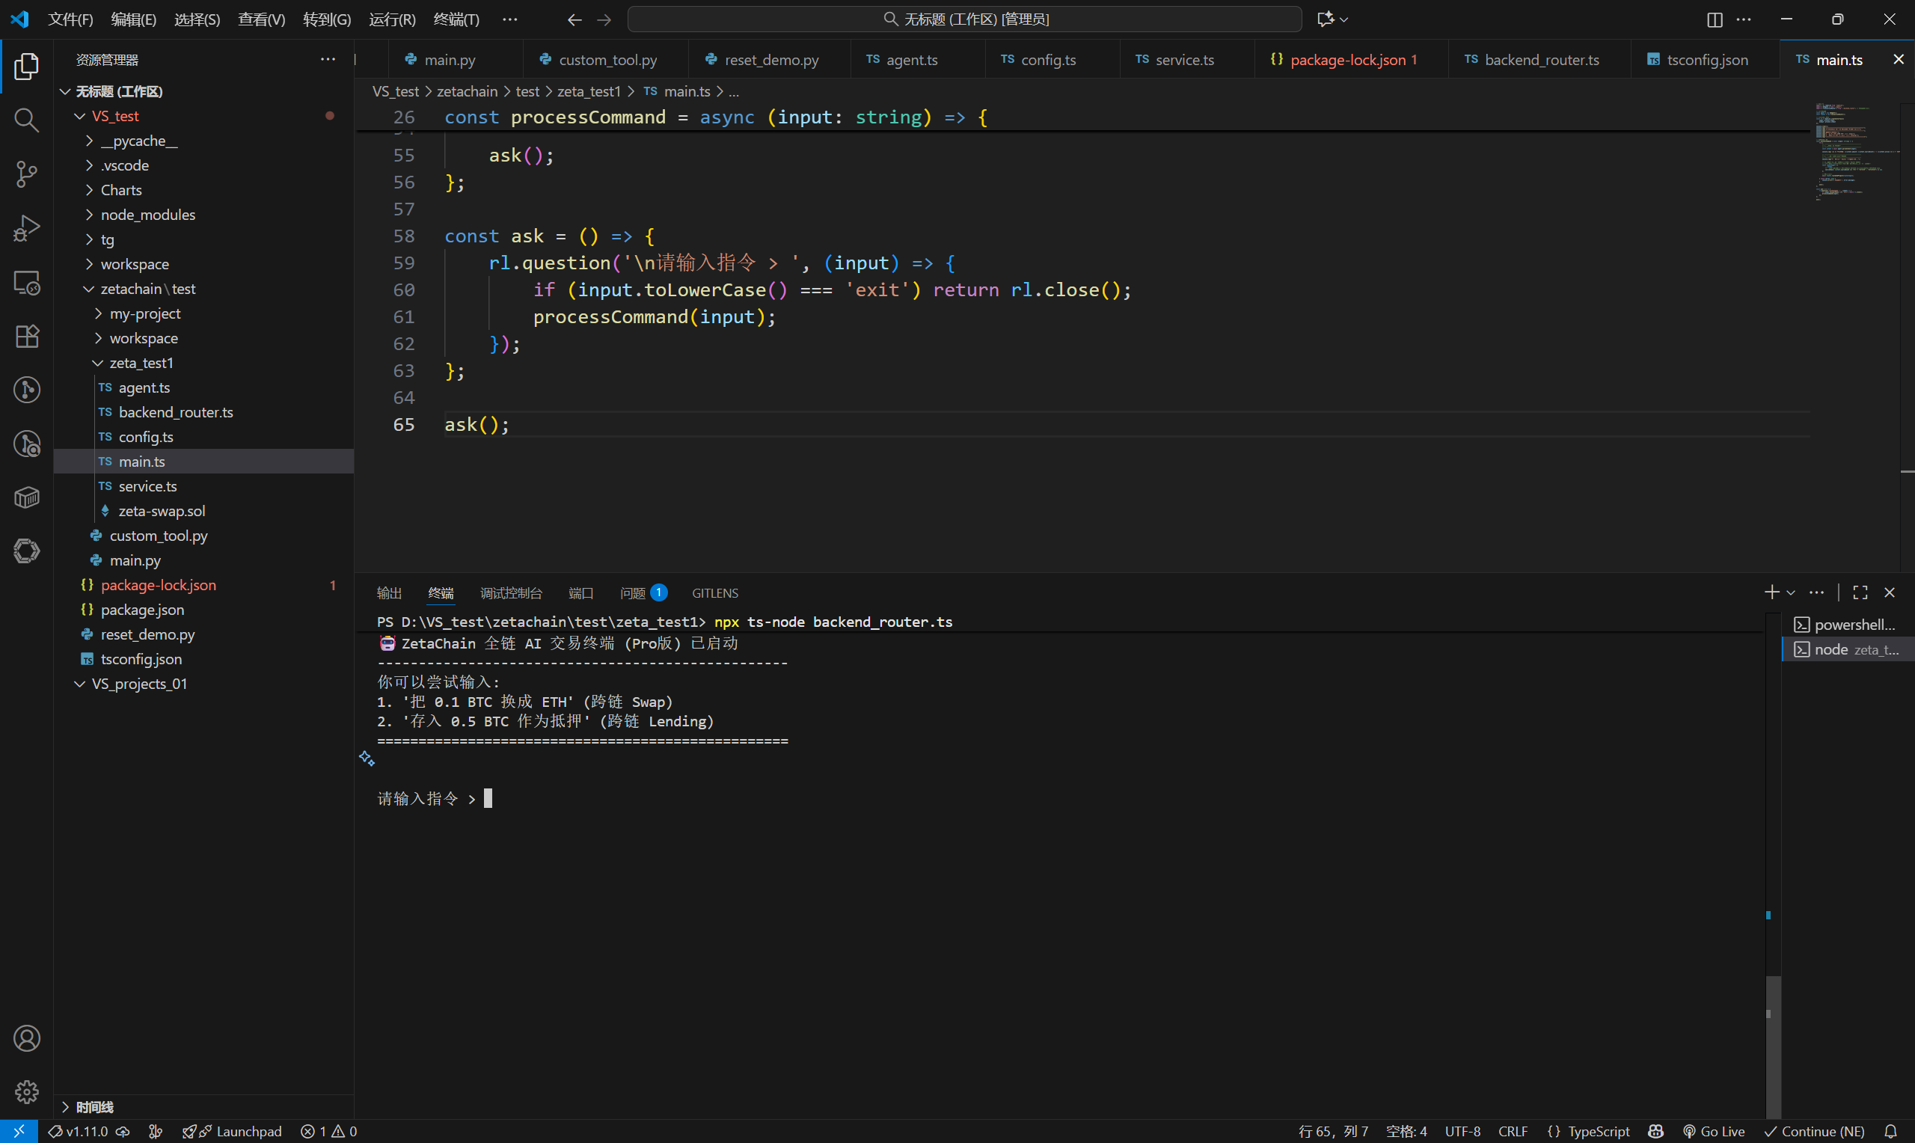Switch to the GITLENS panel tab
The width and height of the screenshot is (1915, 1143).
coord(714,593)
